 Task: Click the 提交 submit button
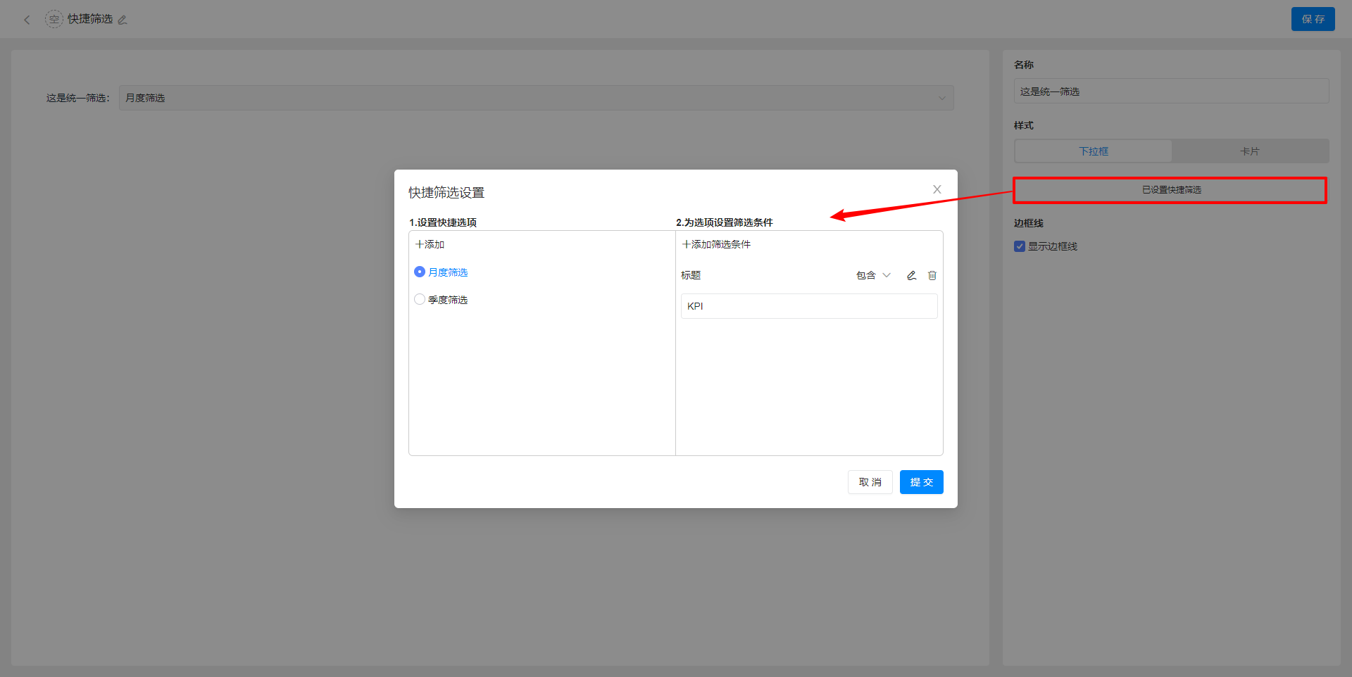pos(921,482)
